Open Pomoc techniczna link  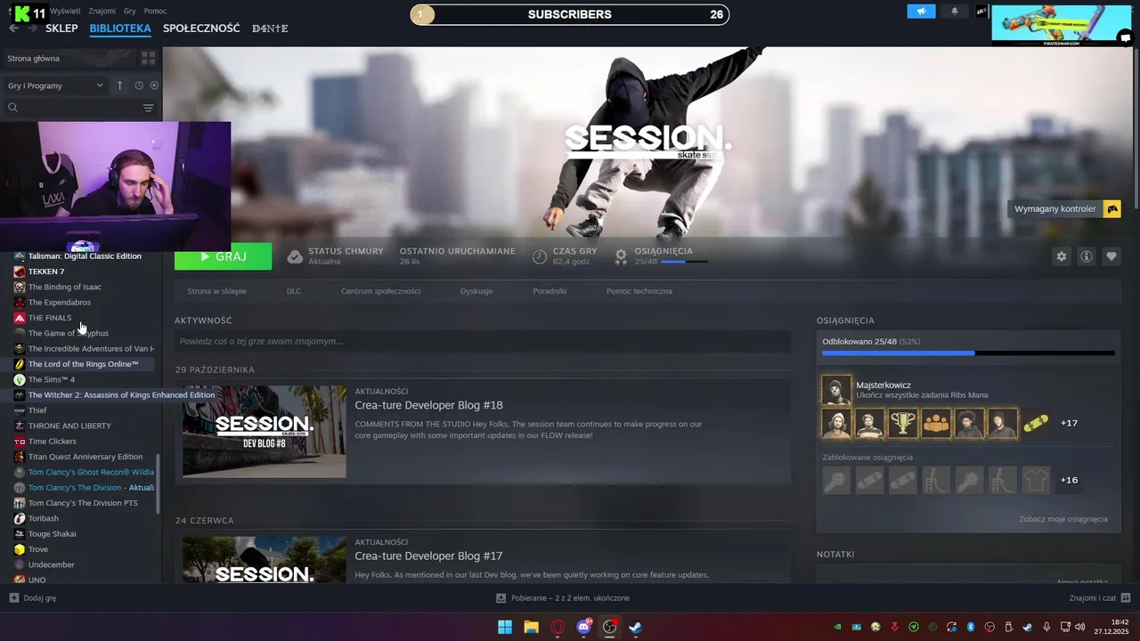pyautogui.click(x=639, y=291)
